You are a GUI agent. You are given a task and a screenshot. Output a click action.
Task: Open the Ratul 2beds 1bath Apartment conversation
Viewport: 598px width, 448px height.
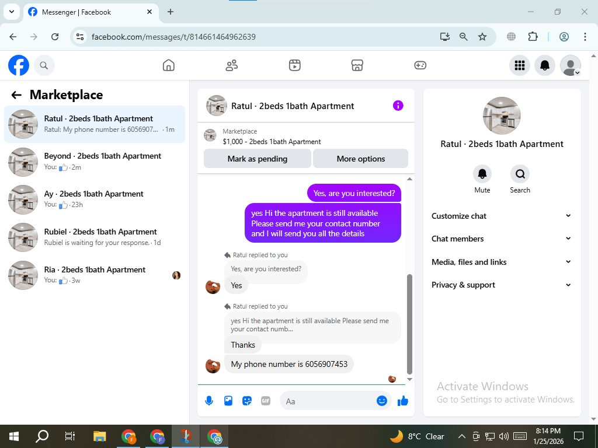point(95,124)
